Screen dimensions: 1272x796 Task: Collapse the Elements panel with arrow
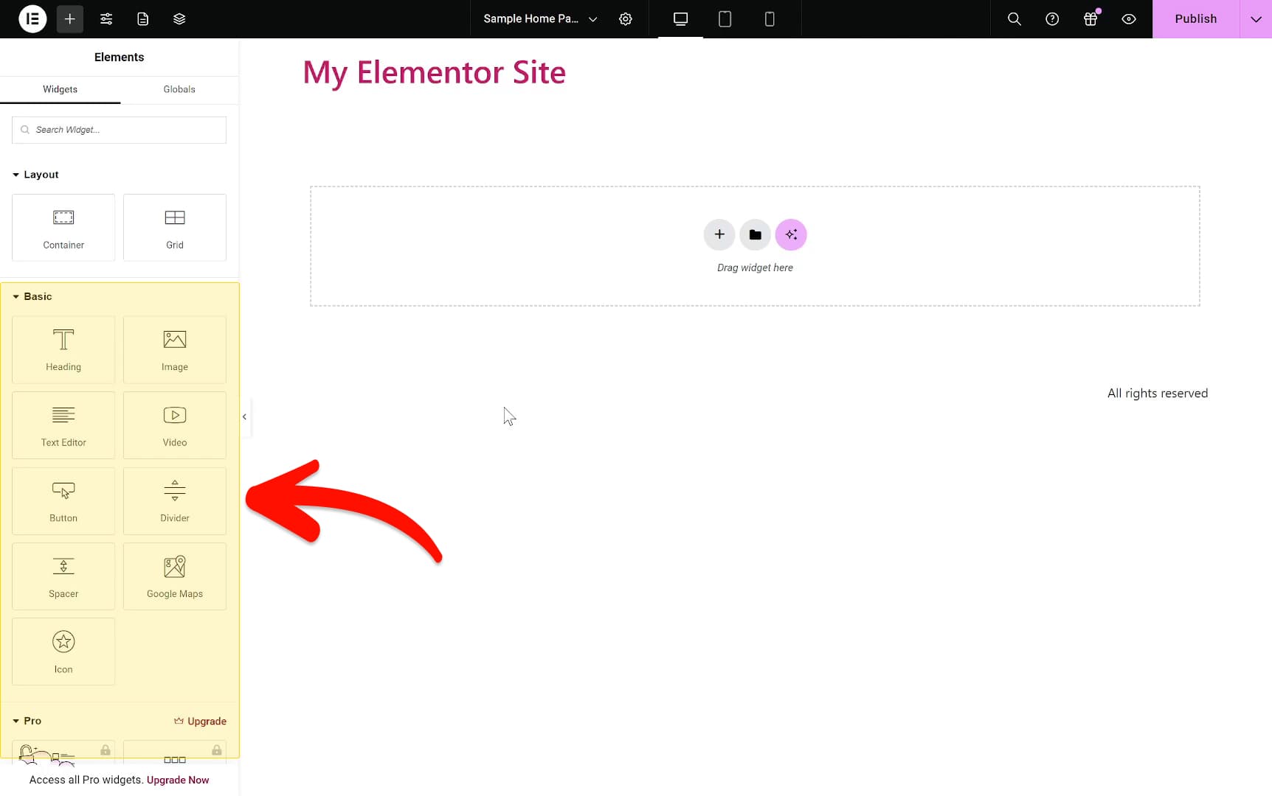[244, 417]
